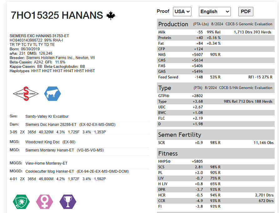Click registration number HO8403143986722

pyautogui.click(x=26, y=40)
